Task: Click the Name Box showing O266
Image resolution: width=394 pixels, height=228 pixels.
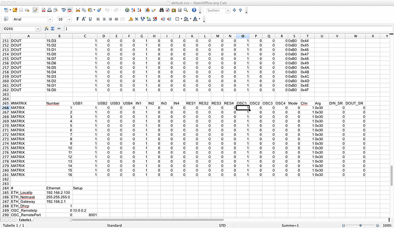Action: point(19,29)
